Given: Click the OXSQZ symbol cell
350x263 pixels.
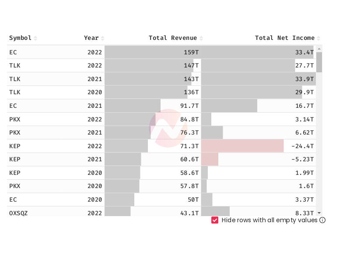Looking at the screenshot, I should [x=18, y=213].
